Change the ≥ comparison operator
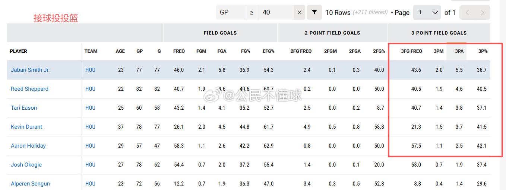 [x=252, y=12]
